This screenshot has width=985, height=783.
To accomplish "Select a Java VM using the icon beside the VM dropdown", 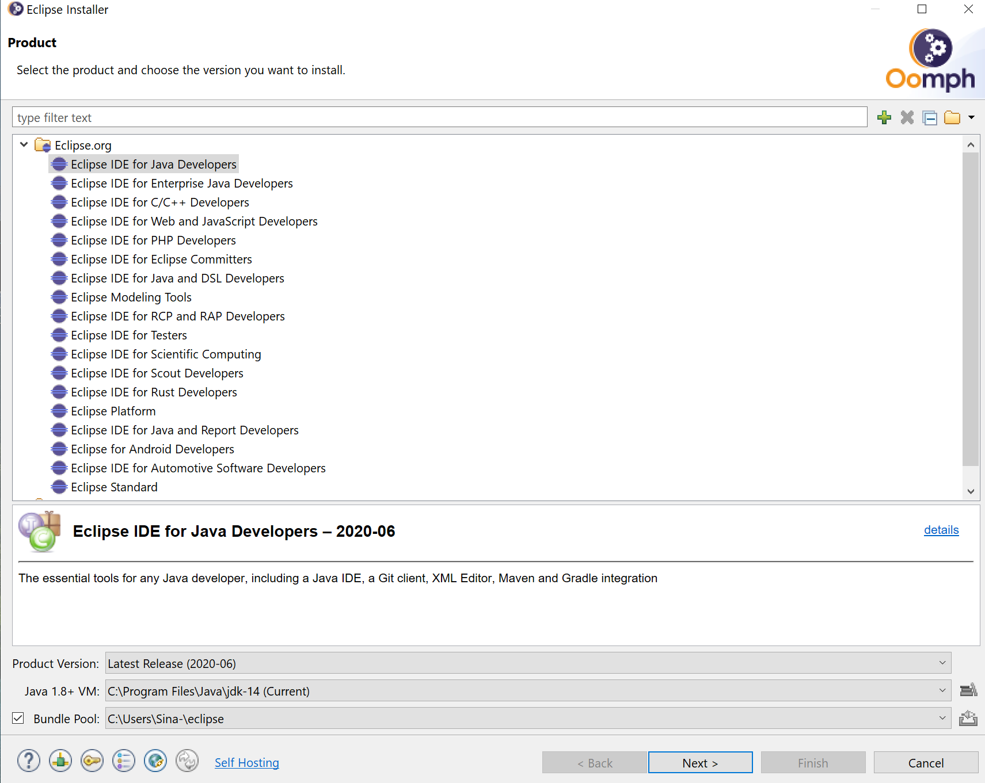I will (969, 690).
